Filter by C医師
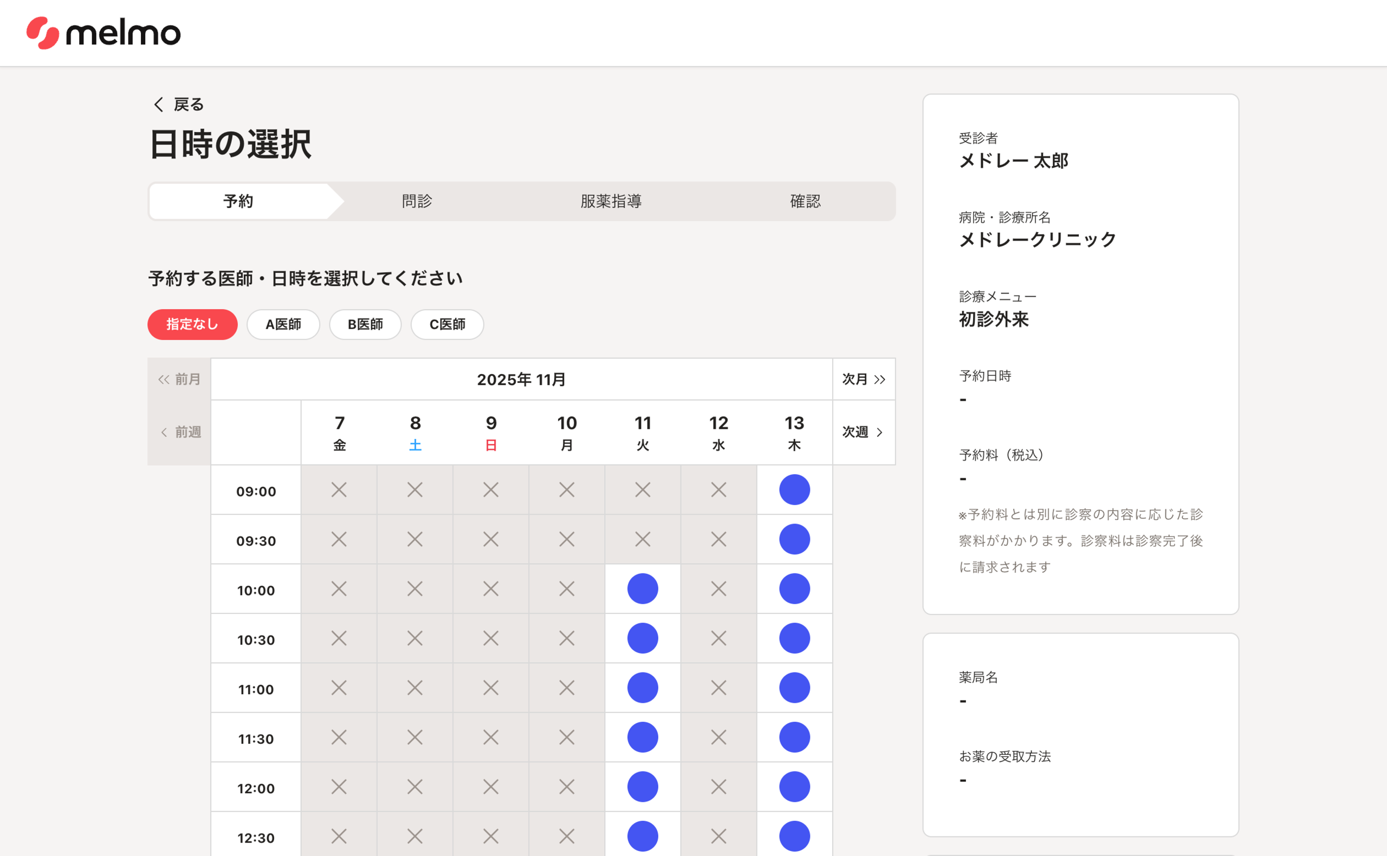 (x=447, y=324)
